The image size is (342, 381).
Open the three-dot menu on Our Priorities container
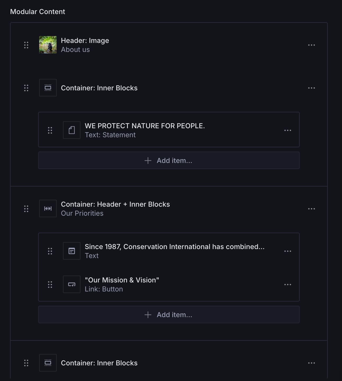311,209
